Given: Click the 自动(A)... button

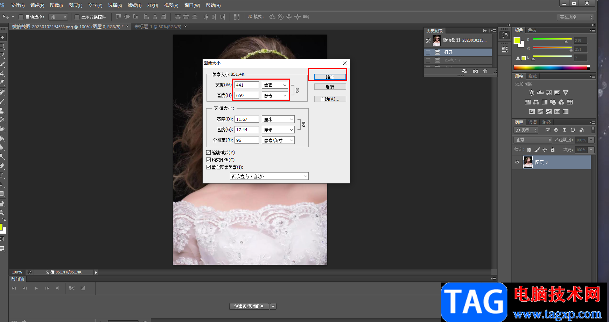Looking at the screenshot, I should [330, 99].
